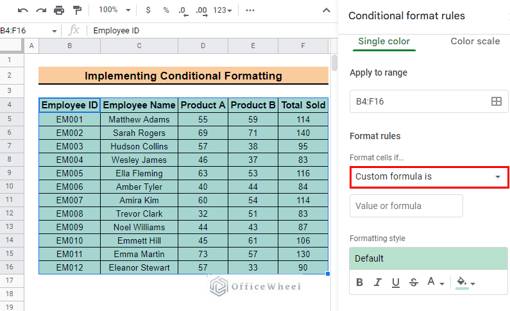The width and height of the screenshot is (510, 311).
Task: Click cell EM001
Action: [x=70, y=119]
